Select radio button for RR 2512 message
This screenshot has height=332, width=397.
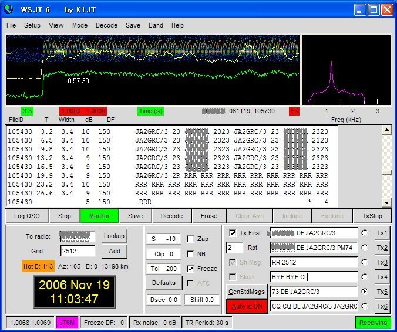click(x=364, y=262)
